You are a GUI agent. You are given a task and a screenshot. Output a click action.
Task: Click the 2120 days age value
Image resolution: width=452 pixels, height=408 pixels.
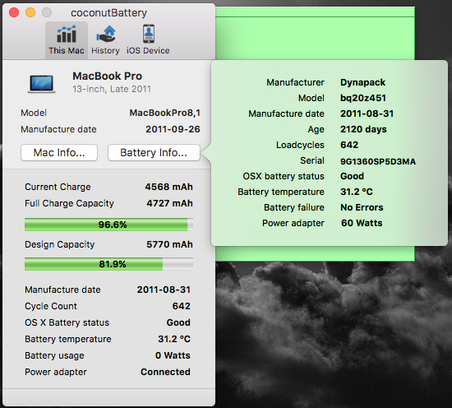[363, 129]
